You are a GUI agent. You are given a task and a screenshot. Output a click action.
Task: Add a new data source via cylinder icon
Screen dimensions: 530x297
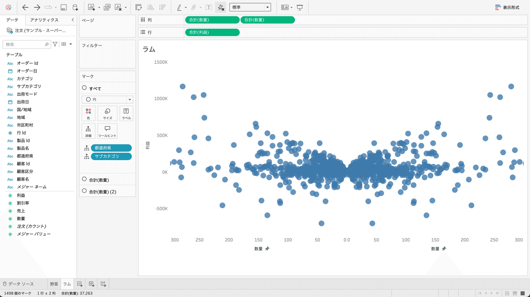(x=75, y=8)
